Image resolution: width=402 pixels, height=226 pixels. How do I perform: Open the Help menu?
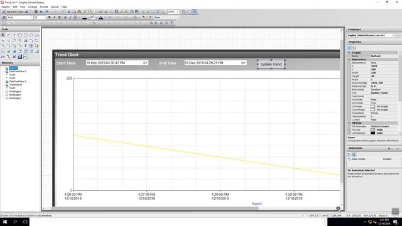[x=64, y=7]
